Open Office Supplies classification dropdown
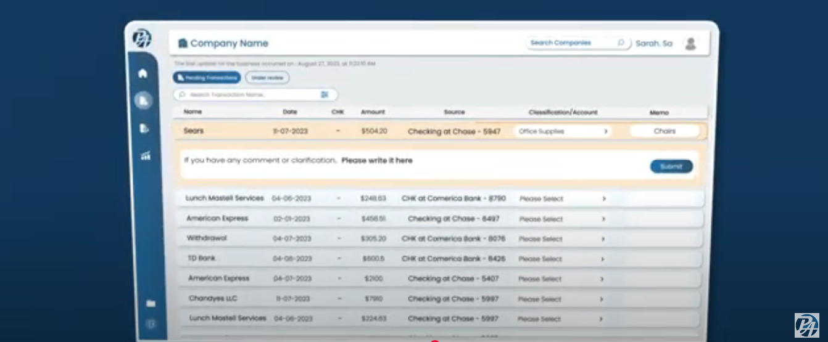Viewport: 828px width, 342px height. click(563, 131)
